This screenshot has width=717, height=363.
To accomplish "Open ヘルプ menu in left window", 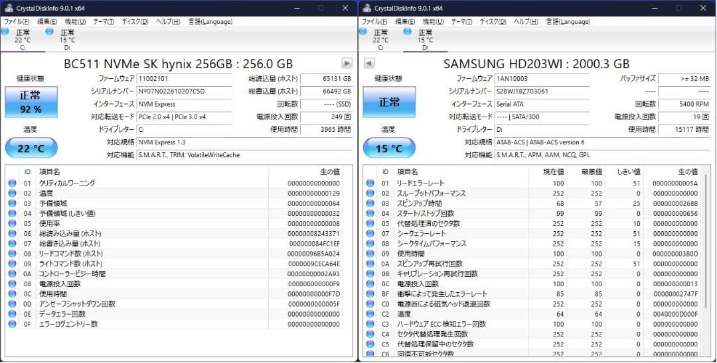I will point(168,21).
